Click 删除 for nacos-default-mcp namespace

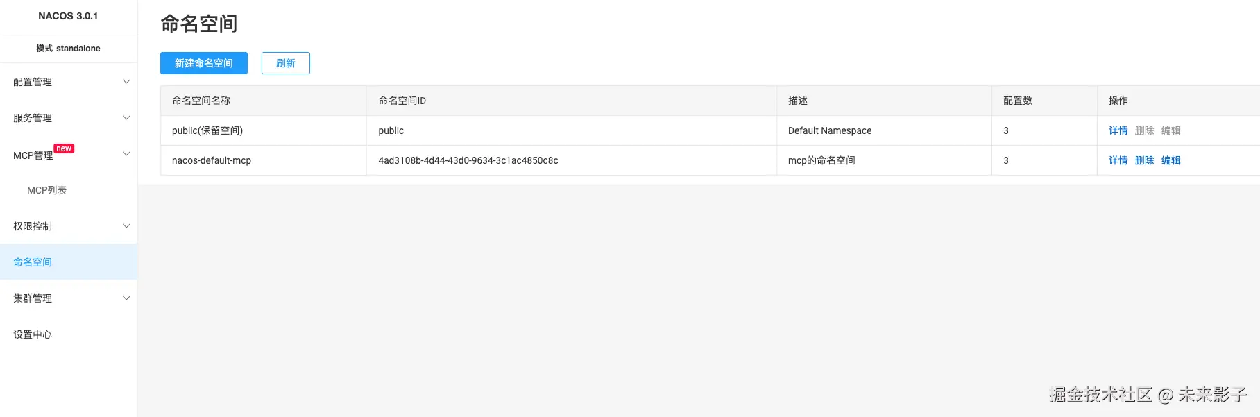[x=1144, y=160]
